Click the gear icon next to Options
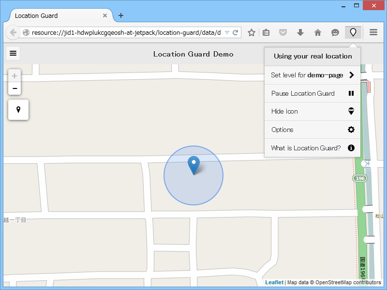 [x=351, y=130]
